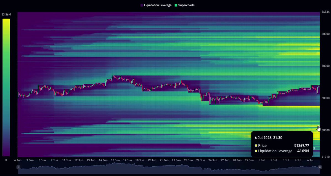Select the 24 Jun date on the time axis
This screenshot has width=331, height=176.
[x=200, y=160]
